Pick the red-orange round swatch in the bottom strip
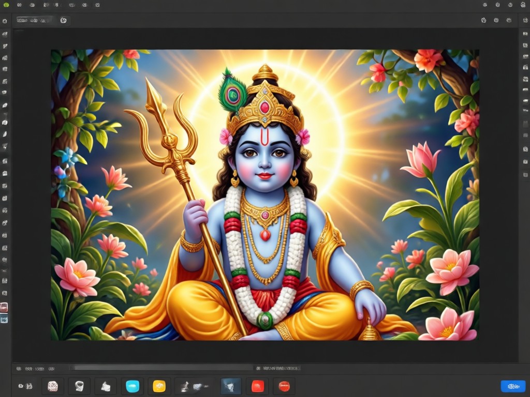530x397 pixels. (284, 386)
